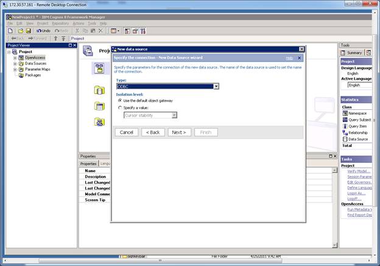
Task: Click the New project toolbar icon
Action: [11, 31]
